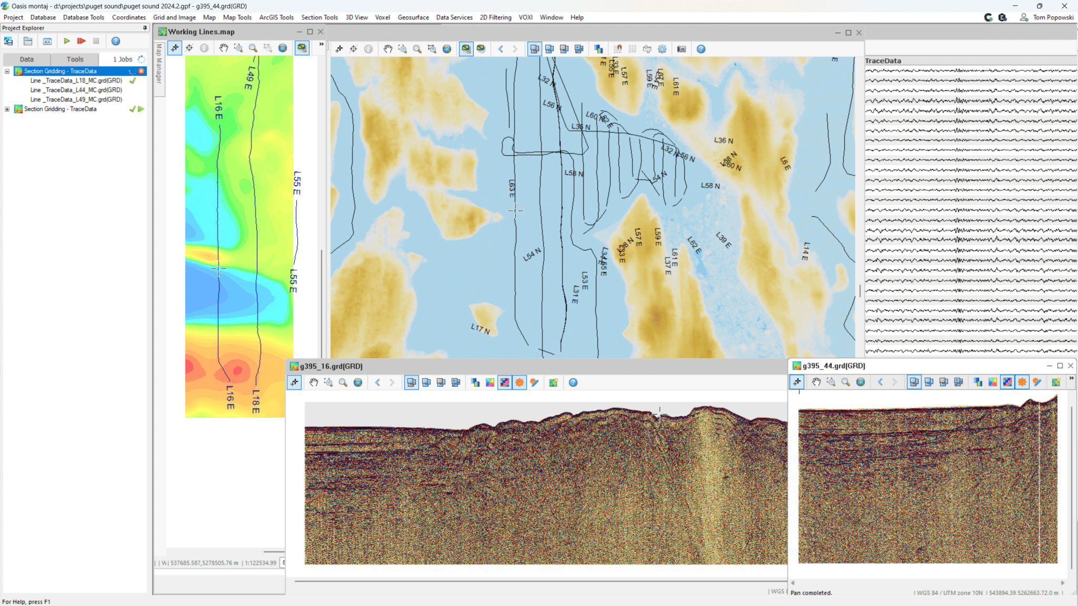Screen dimensions: 1078x606
Task: Select the home/reset view icon in Working Lines map
Action: point(283,49)
